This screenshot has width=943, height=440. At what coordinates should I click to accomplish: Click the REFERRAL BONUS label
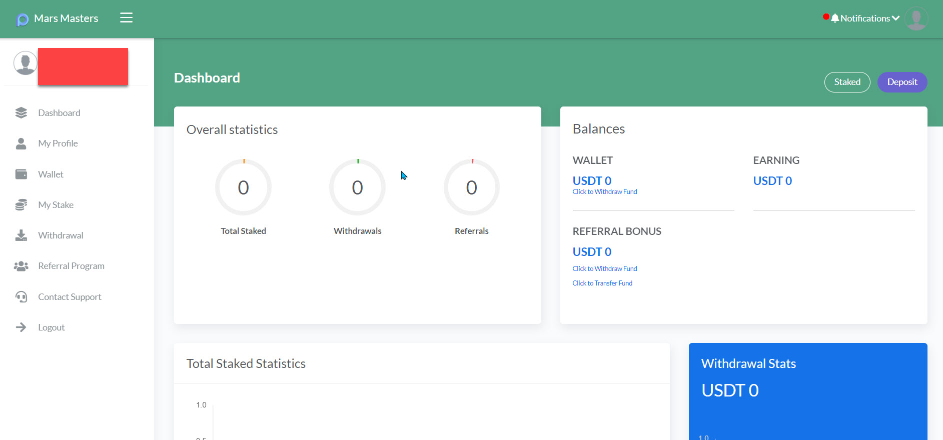[617, 231]
